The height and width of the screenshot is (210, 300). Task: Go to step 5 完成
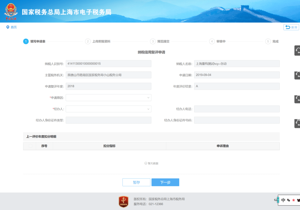[x=272, y=41]
